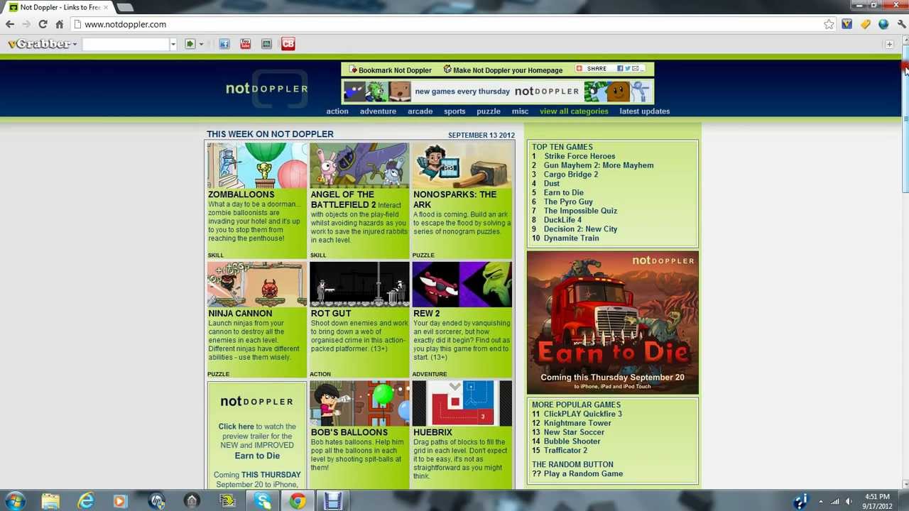909x511 pixels.
Task: Go back using the browser back arrow
Action: click(x=10, y=24)
